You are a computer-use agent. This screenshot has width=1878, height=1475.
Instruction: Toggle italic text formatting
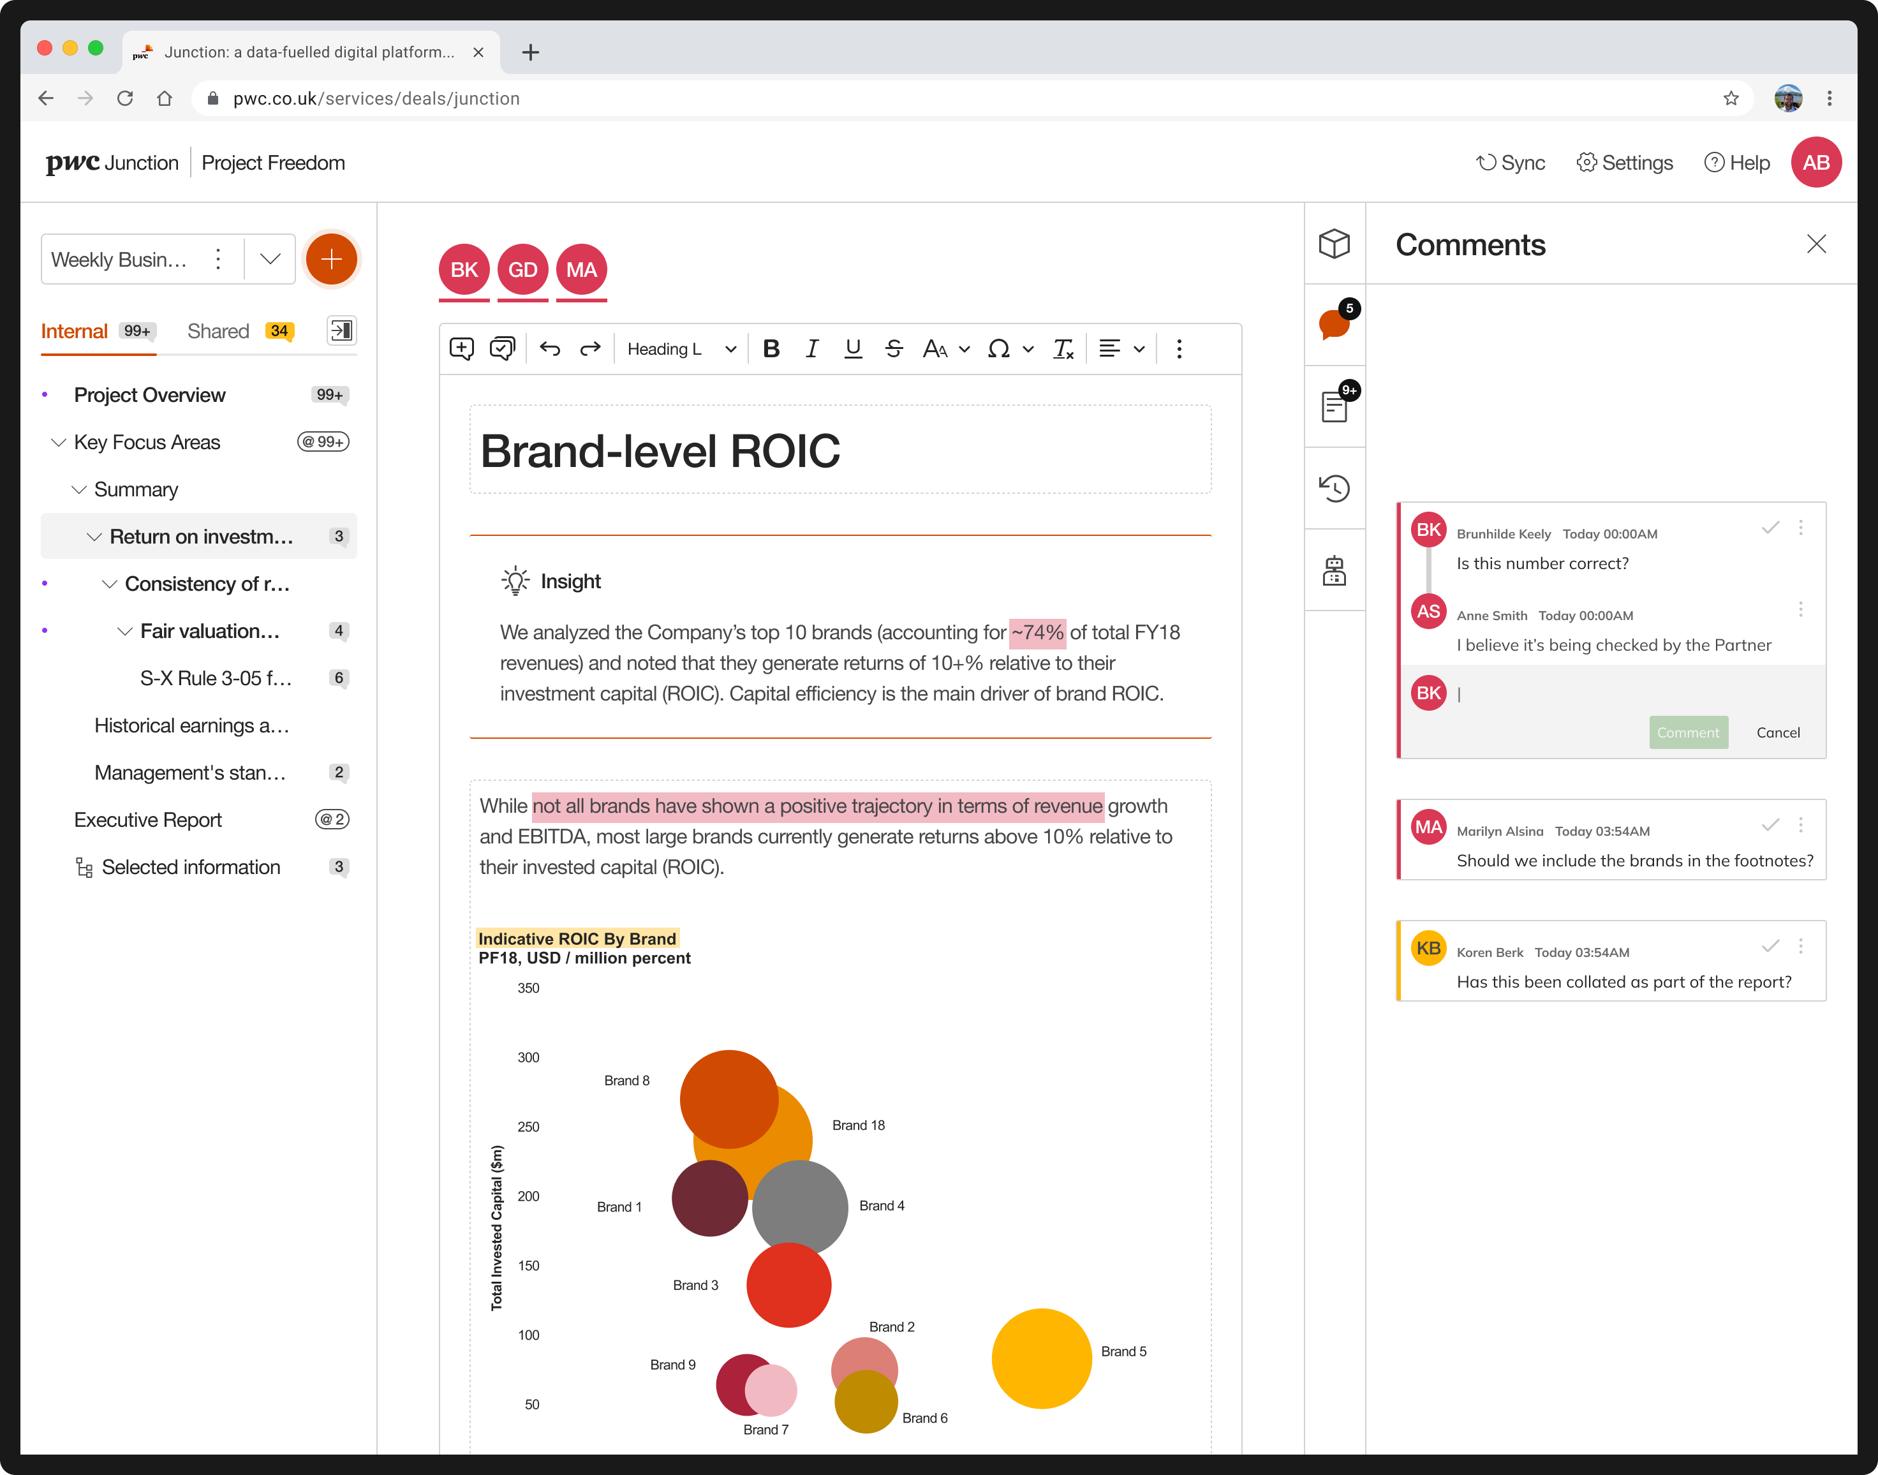point(811,349)
